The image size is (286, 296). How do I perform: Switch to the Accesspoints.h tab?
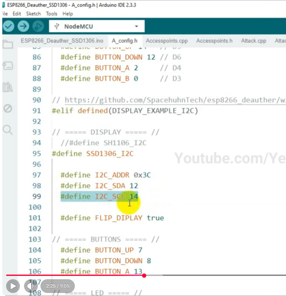214,41
